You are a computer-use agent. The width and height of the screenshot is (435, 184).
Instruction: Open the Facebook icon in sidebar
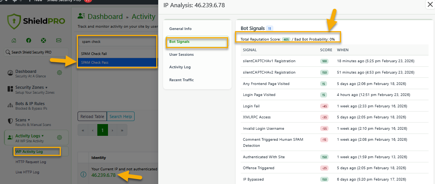29,40
